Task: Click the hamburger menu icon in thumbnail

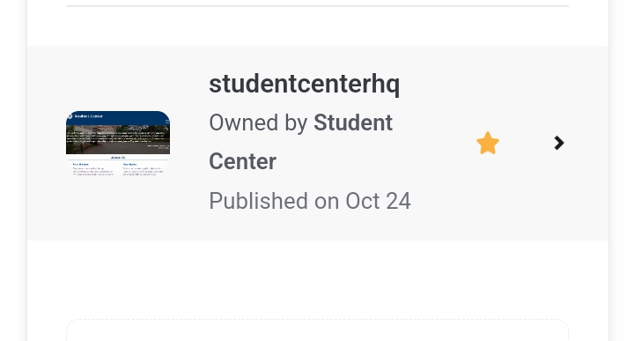Action: tap(167, 122)
